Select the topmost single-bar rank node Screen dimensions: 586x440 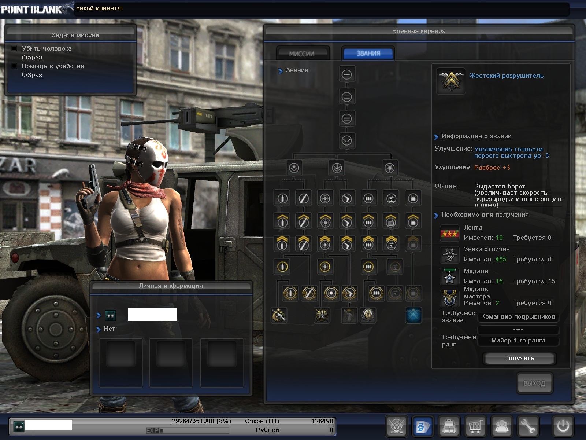pyautogui.click(x=346, y=74)
